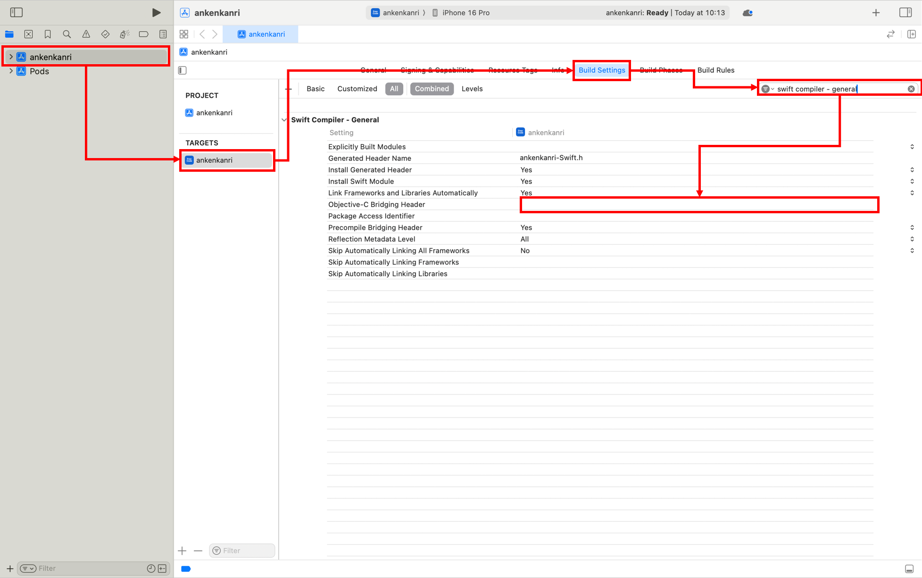Open the Test navigator diamond icon

(x=105, y=34)
